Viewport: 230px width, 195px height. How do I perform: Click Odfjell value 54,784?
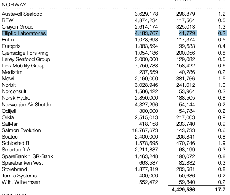click(187, 111)
